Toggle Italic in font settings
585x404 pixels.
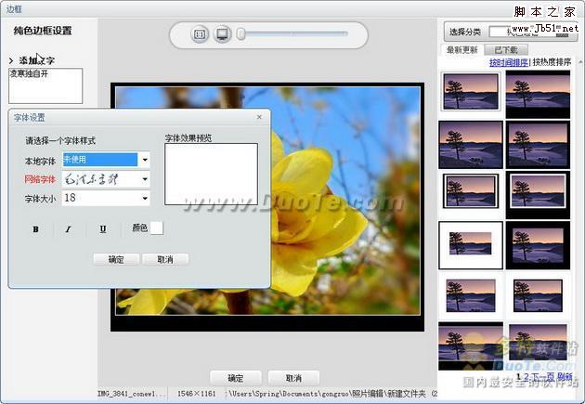(69, 229)
